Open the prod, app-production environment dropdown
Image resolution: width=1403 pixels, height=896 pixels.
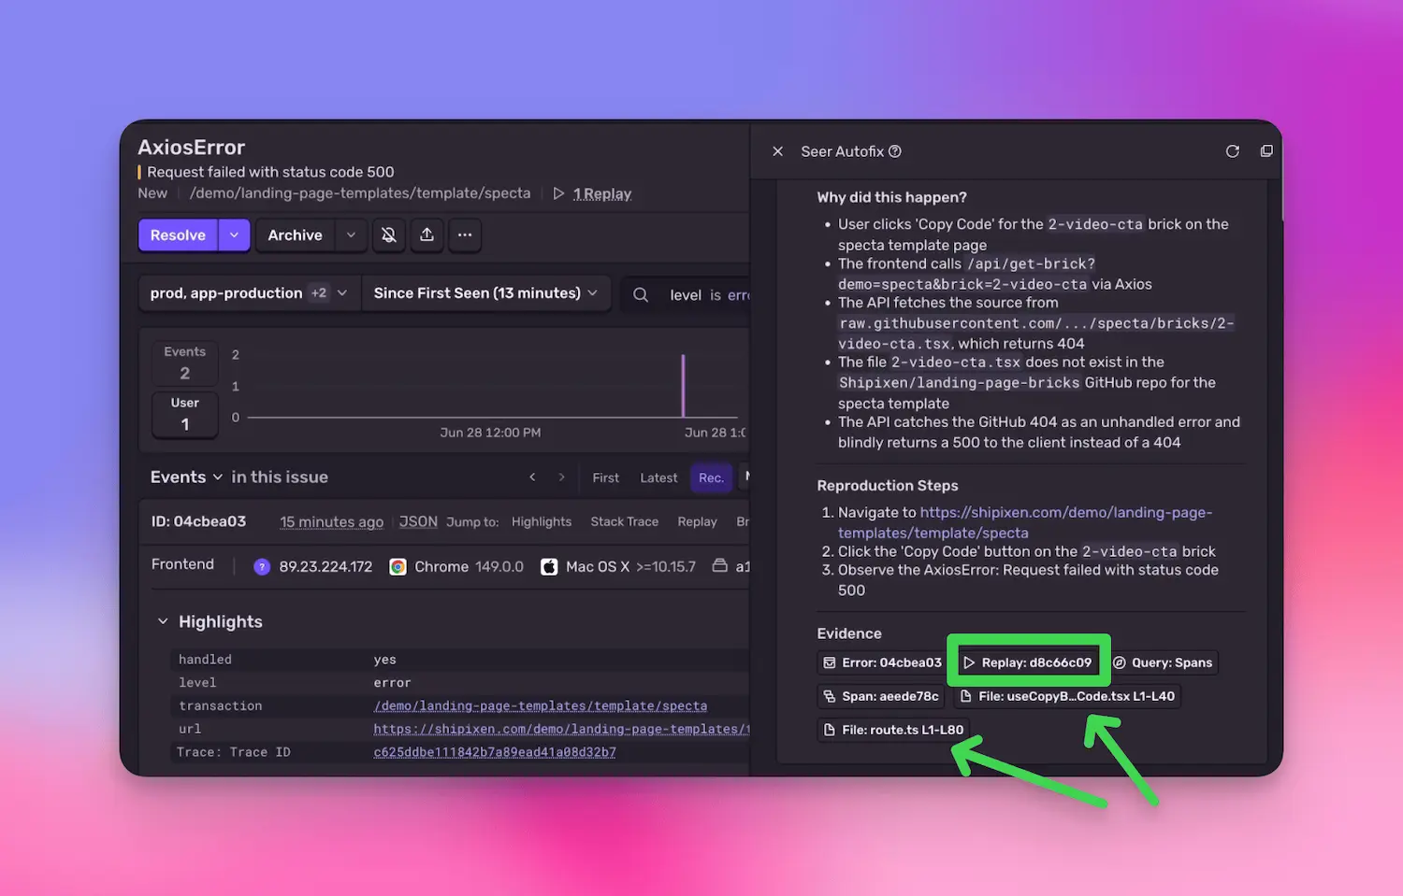[x=249, y=293]
